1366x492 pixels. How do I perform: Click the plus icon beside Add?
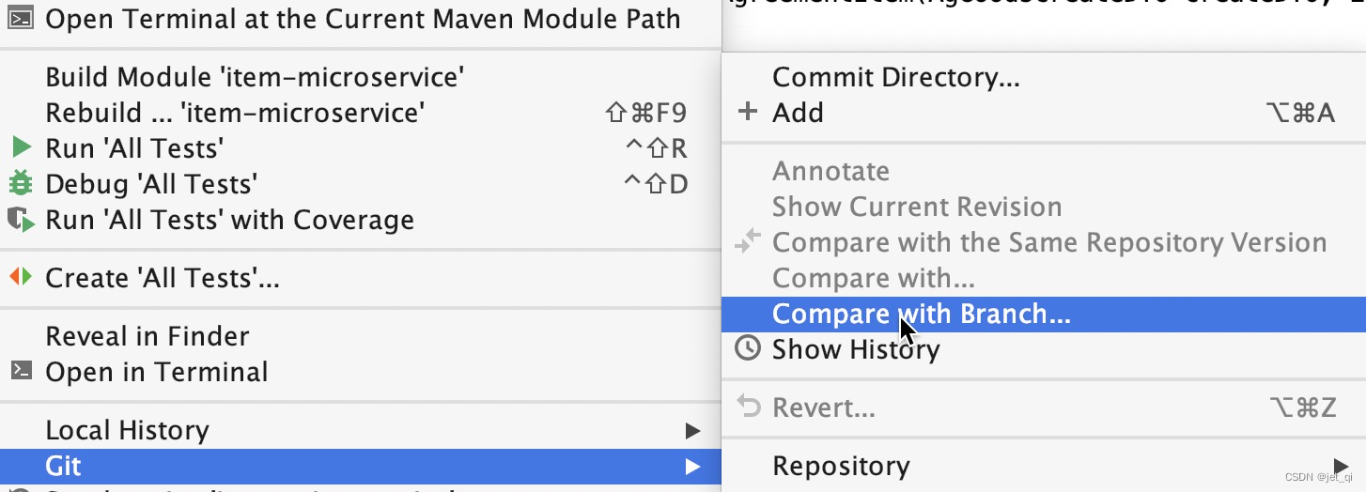747,112
